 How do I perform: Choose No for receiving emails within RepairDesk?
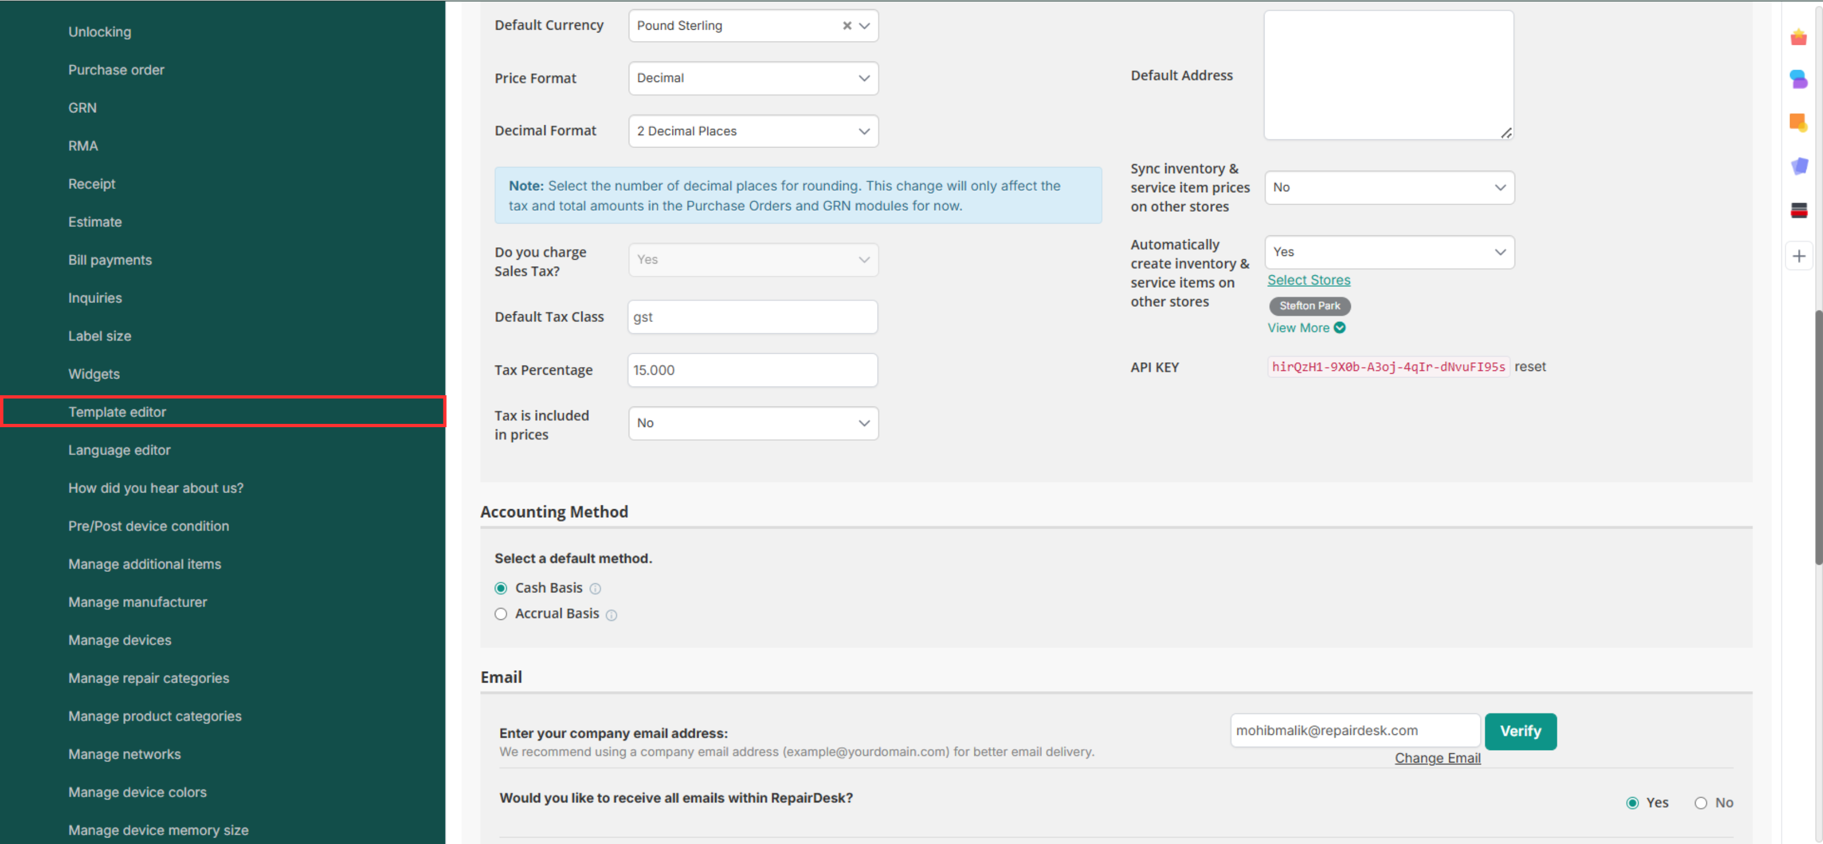[1700, 802]
